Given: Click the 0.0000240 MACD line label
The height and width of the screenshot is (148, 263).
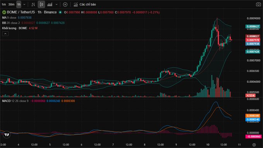Looking at the screenshot, I should 253,119.
